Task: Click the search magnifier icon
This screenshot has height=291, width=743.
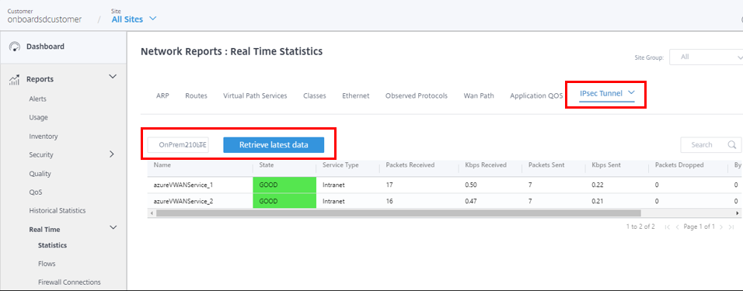Action: pos(732,145)
